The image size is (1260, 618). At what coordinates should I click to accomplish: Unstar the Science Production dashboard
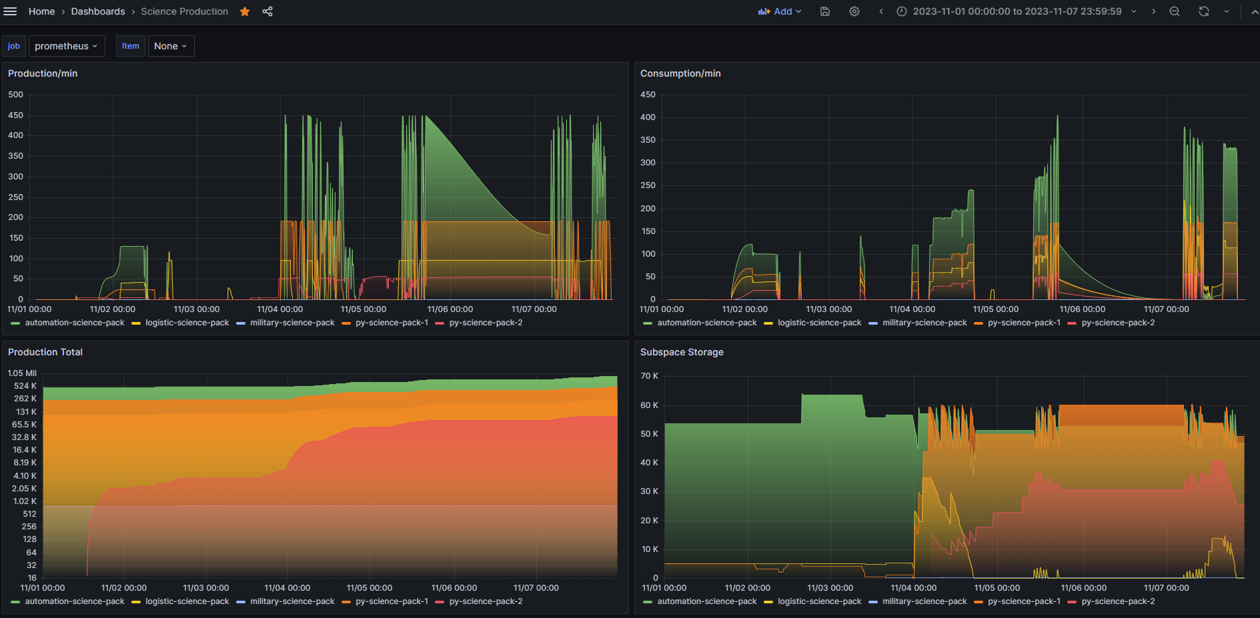point(245,11)
